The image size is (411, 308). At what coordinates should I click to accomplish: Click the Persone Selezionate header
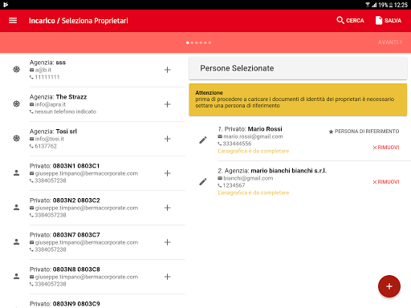point(298,68)
